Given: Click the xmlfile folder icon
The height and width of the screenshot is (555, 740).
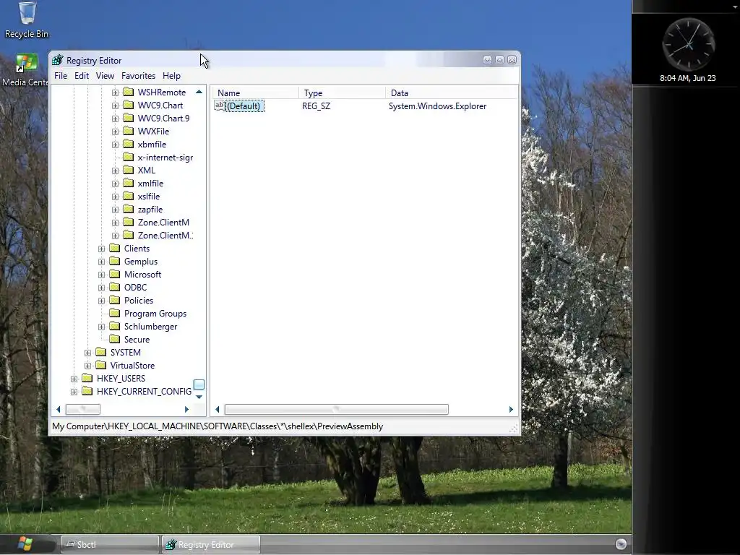Looking at the screenshot, I should click(x=129, y=183).
